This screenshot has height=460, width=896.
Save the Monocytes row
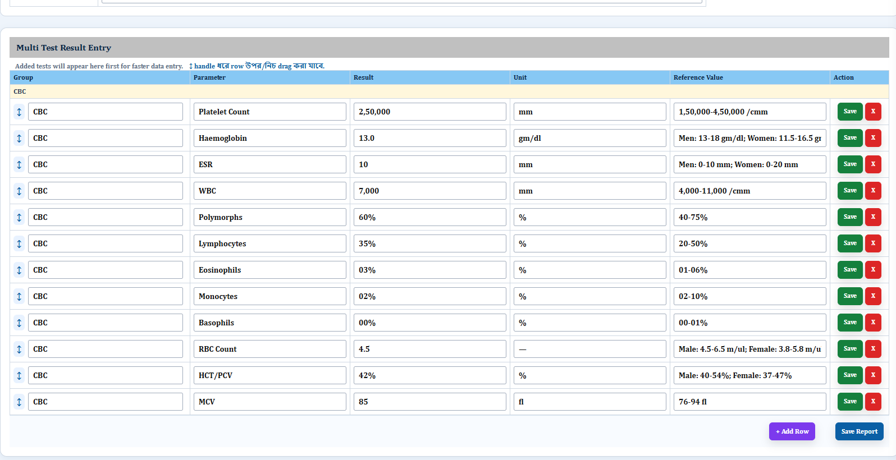[x=850, y=296]
